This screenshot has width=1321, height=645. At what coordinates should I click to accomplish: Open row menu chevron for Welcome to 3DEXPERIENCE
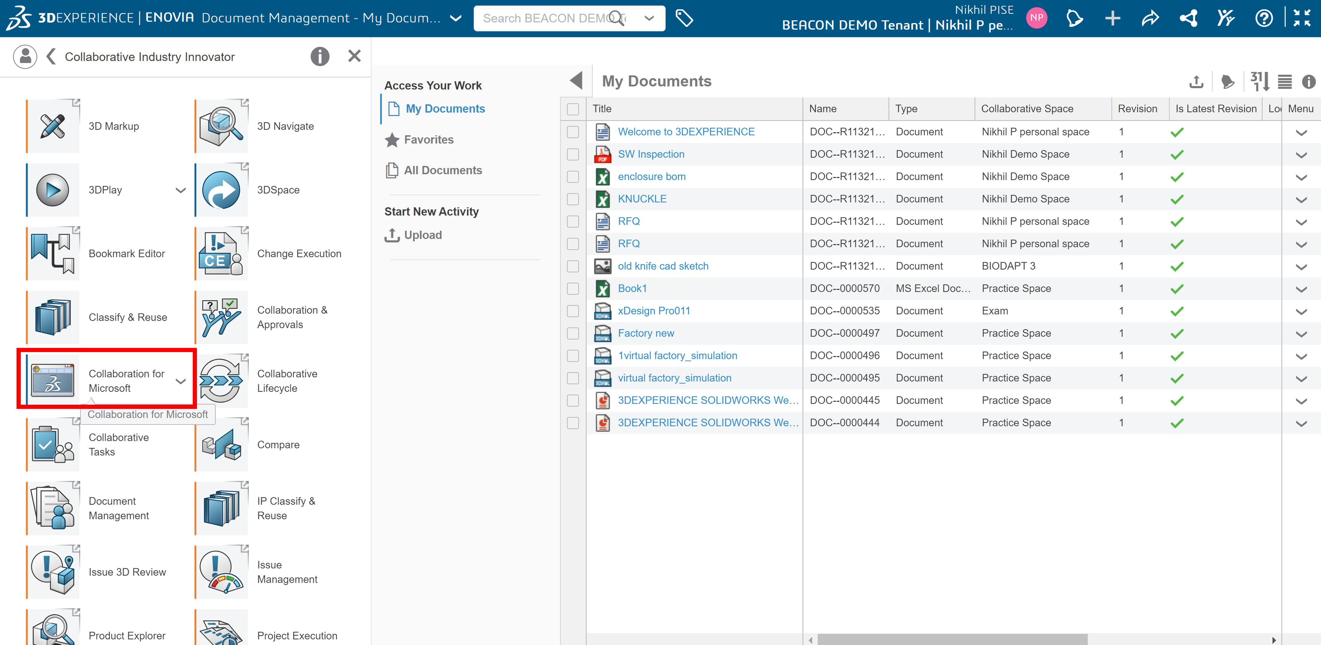click(1301, 132)
